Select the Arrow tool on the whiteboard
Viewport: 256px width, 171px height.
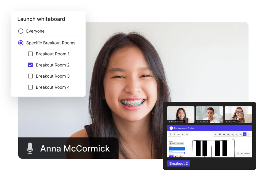tap(232, 134)
